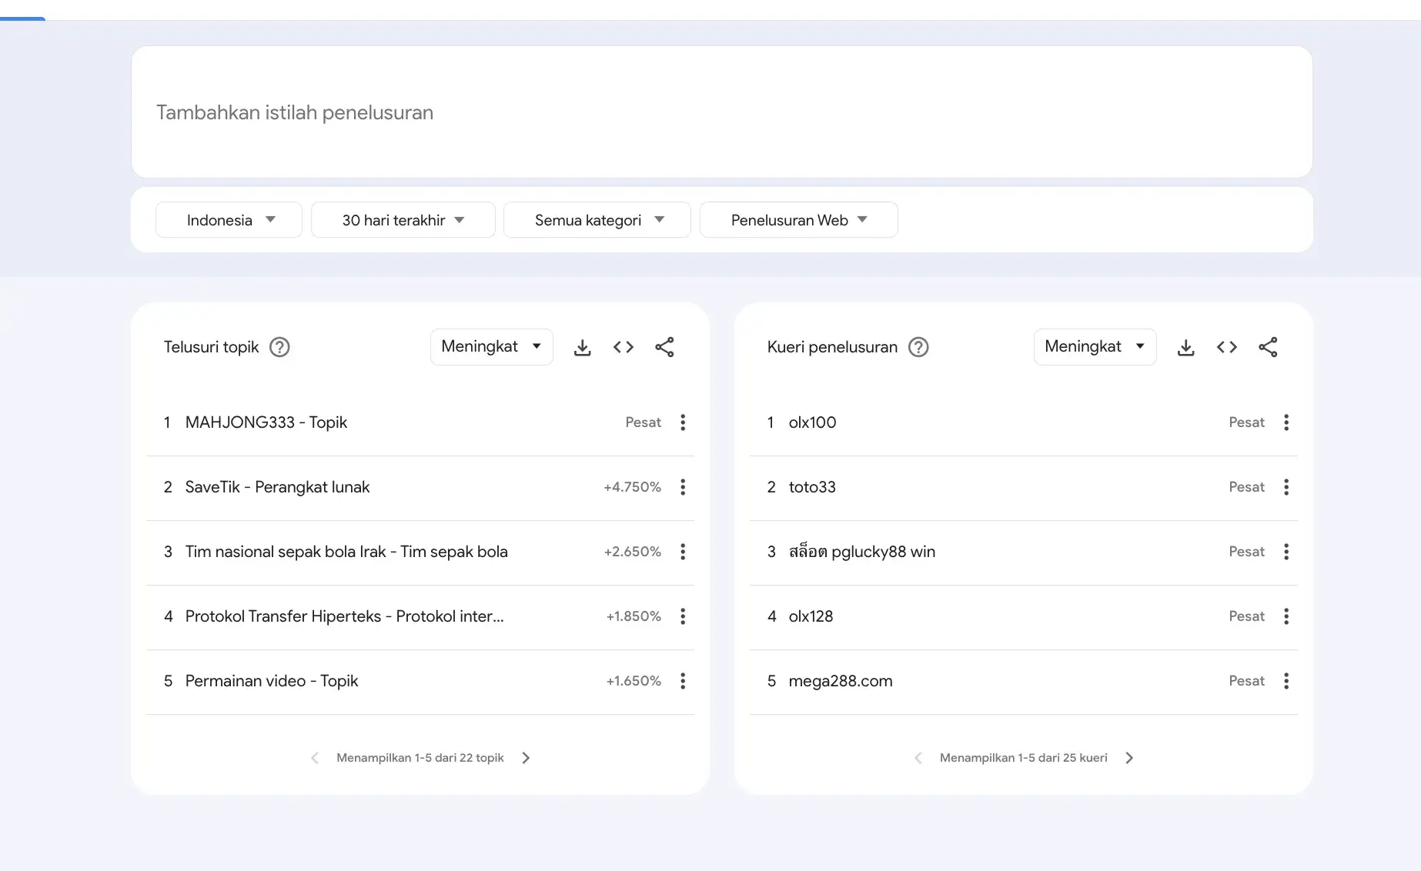
Task: Open more options for Tim nasional Irak row
Action: pos(683,552)
